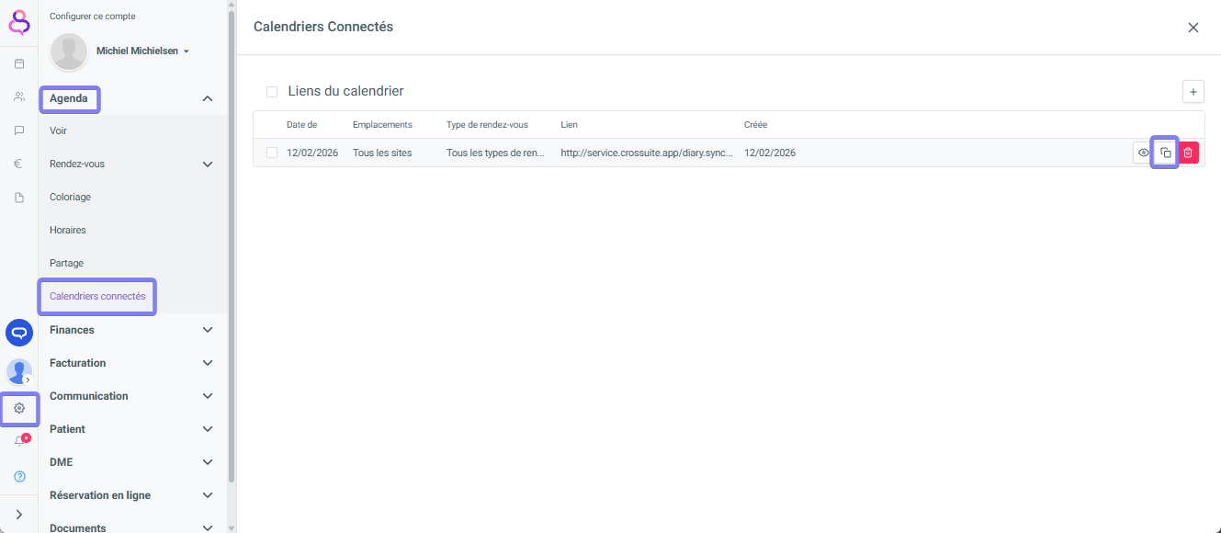Close the Calendriers Connectés panel
The height and width of the screenshot is (533, 1221).
click(x=1193, y=28)
